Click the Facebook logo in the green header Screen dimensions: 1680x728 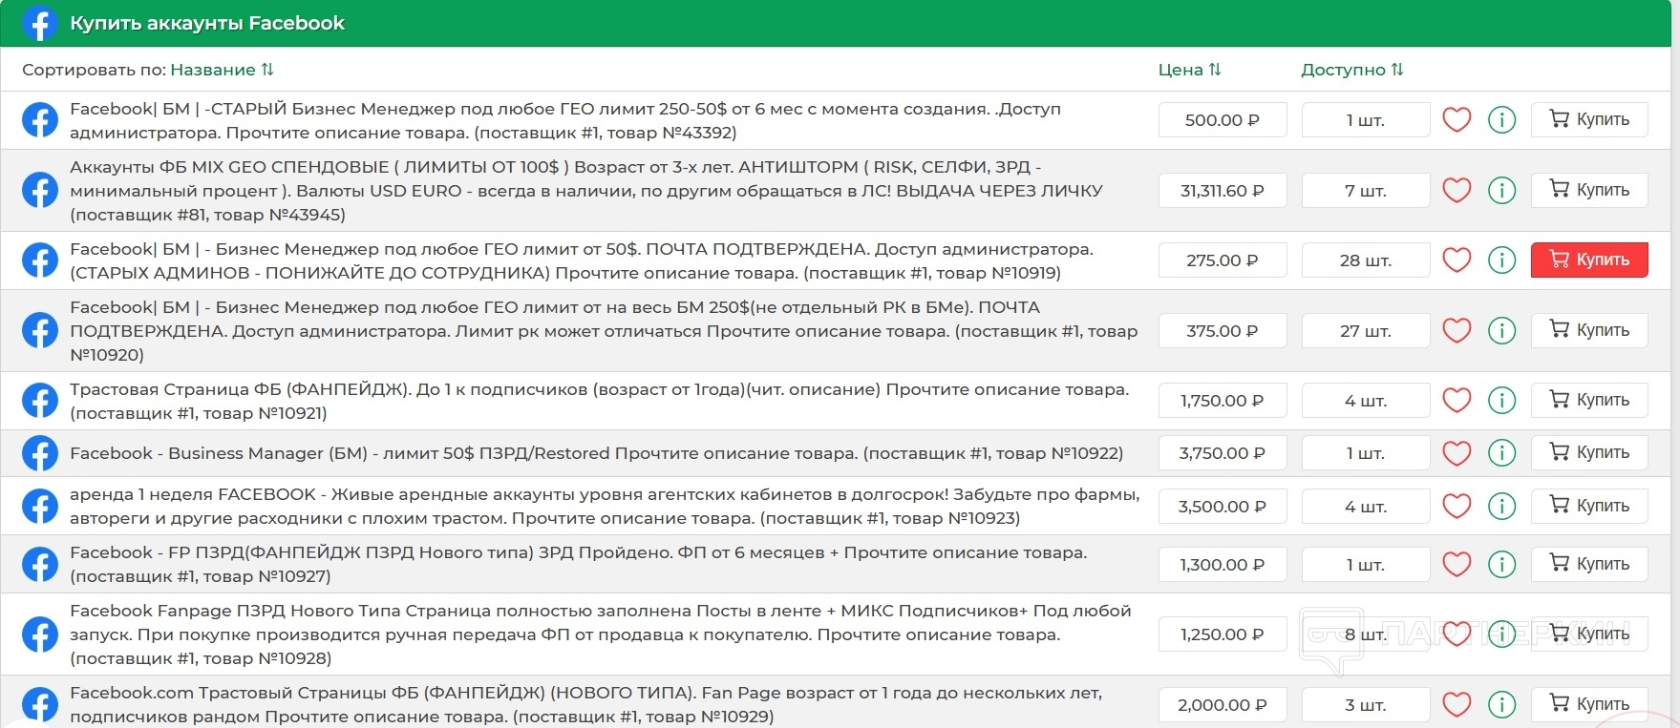point(40,24)
